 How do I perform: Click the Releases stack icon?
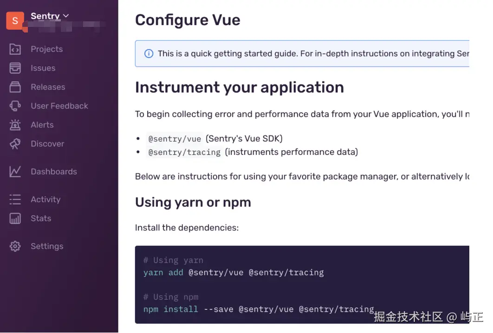(x=15, y=87)
